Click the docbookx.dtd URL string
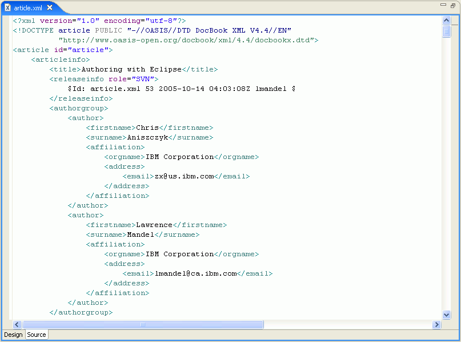Viewport: 461px width, 342px height. point(186,40)
